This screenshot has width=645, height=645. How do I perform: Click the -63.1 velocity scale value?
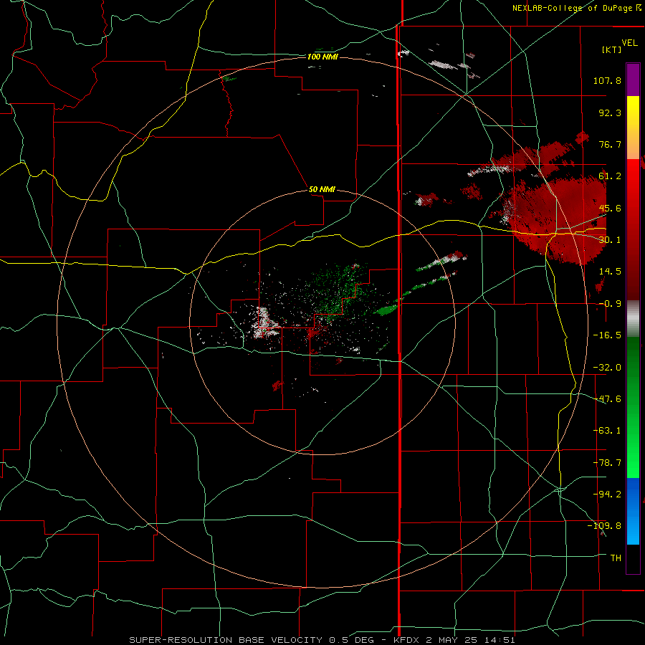coord(607,431)
